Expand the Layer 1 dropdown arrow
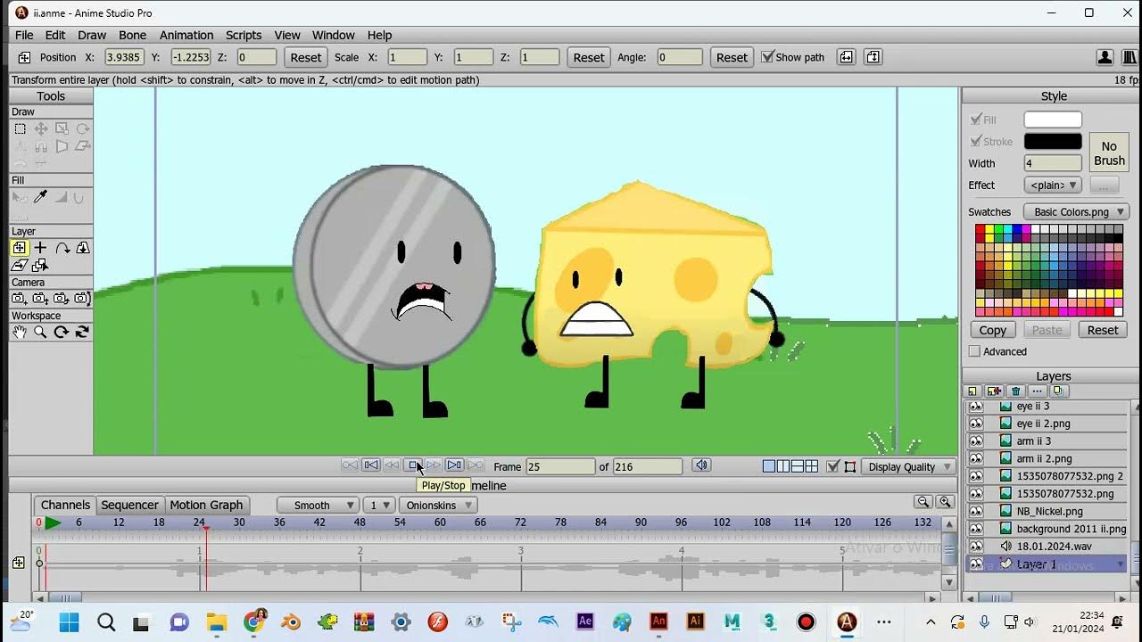Screen dimensions: 1142x642 pos(1121,564)
